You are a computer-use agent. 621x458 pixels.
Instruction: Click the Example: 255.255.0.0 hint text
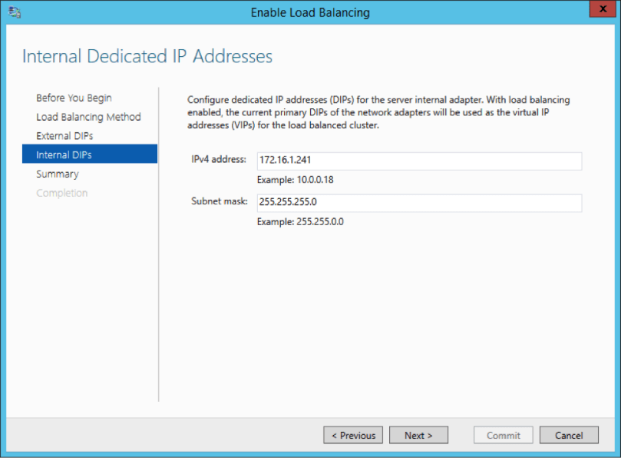(299, 222)
